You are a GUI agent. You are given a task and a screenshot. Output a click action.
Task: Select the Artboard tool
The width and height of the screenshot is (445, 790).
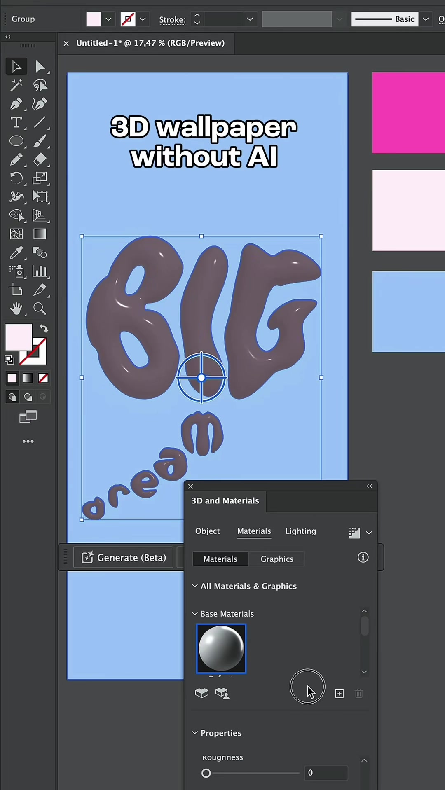pyautogui.click(x=16, y=290)
